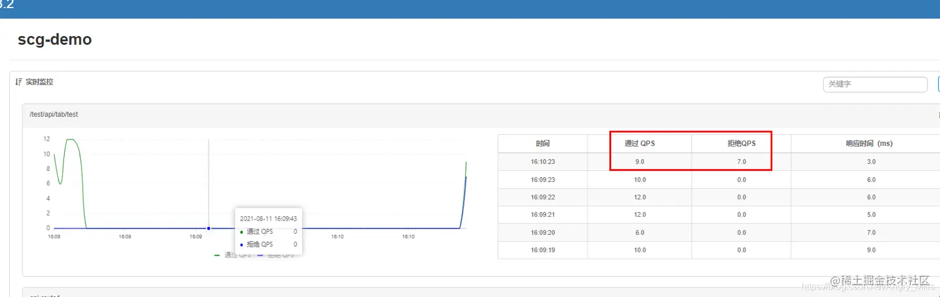Select the scg-demo page title

click(55, 40)
